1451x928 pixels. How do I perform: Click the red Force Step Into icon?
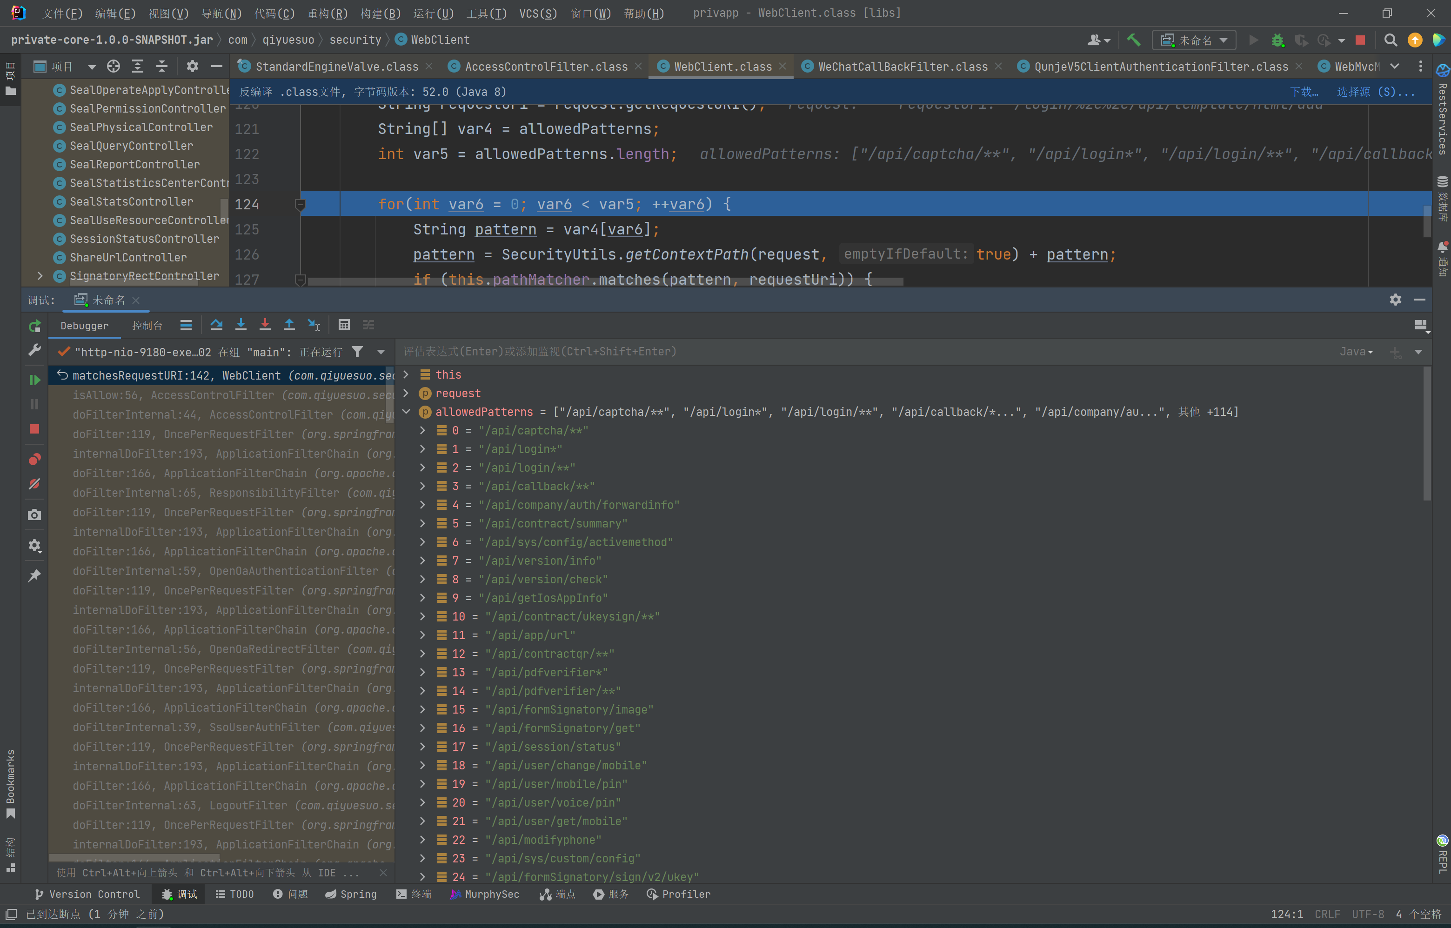point(265,326)
